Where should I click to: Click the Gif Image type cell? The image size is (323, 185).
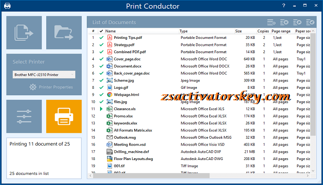click(189, 87)
